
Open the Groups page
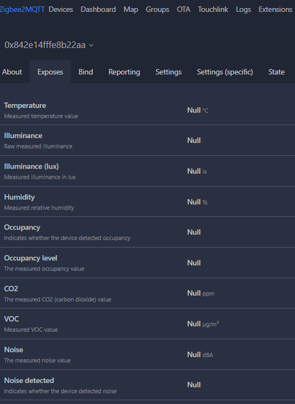[x=157, y=10]
